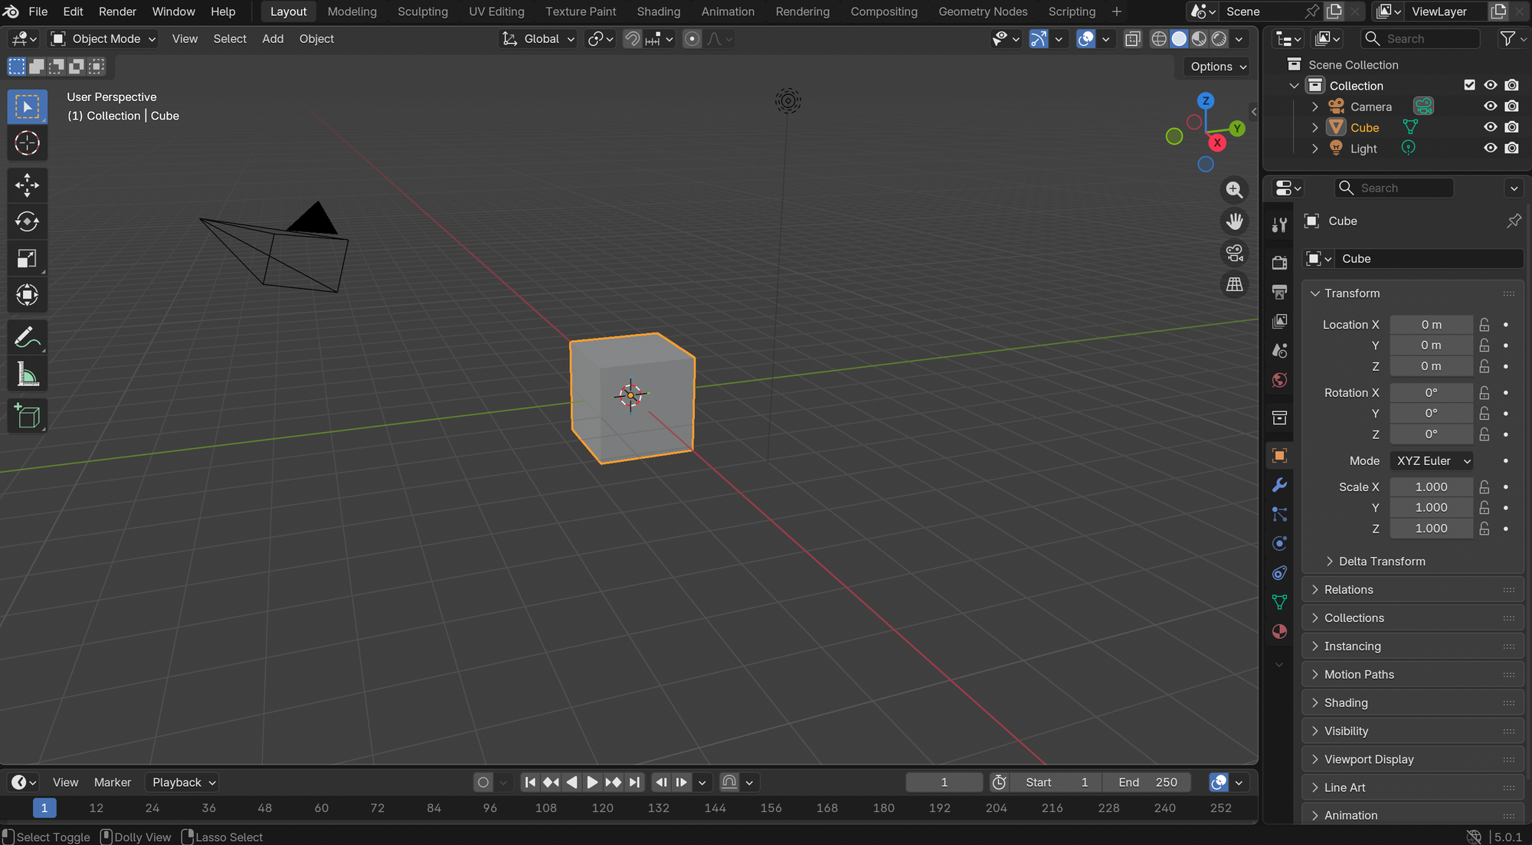1532x845 pixels.
Task: Select the Move tool in toolbar
Action: pyautogui.click(x=27, y=185)
